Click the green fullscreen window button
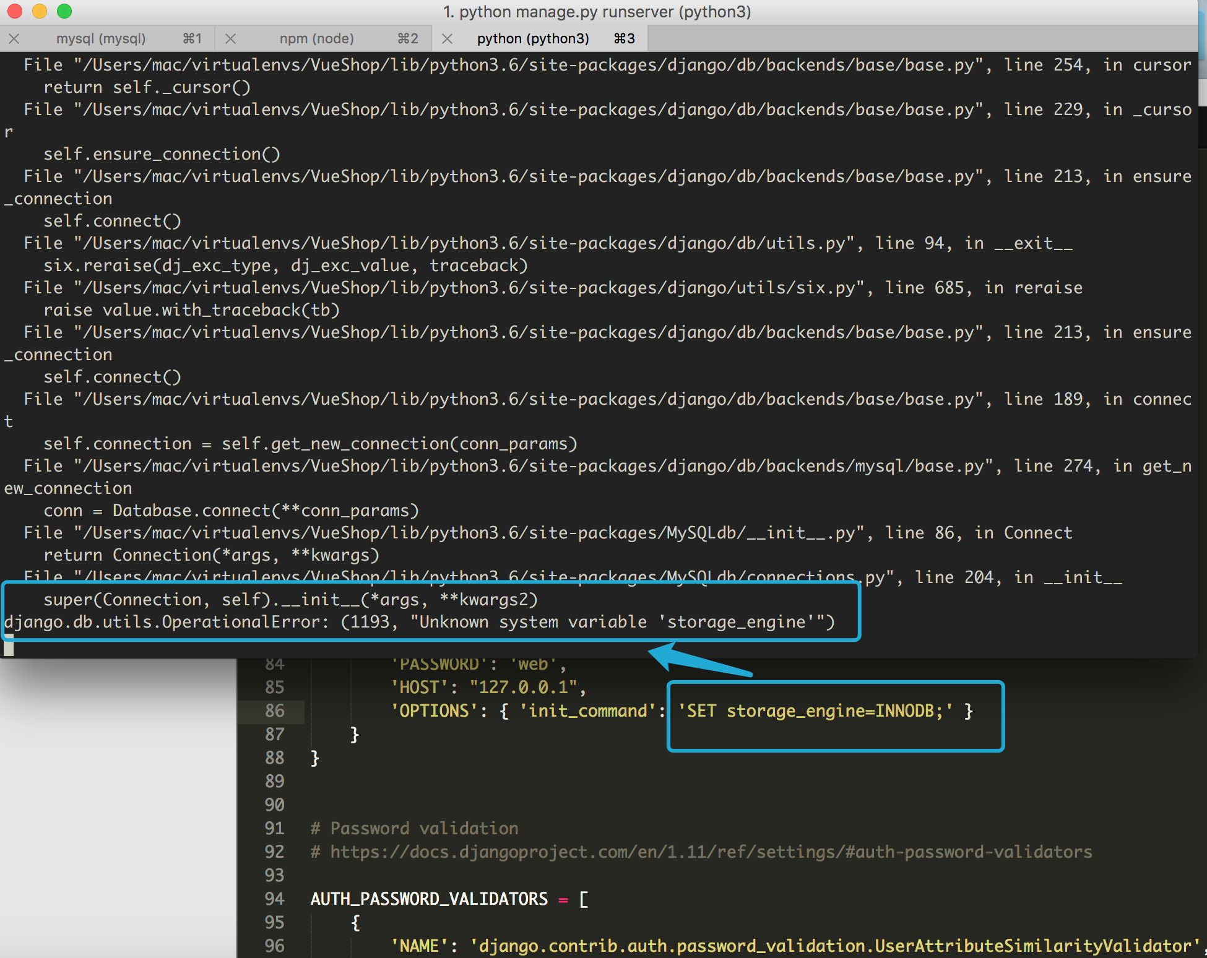 pos(64,11)
